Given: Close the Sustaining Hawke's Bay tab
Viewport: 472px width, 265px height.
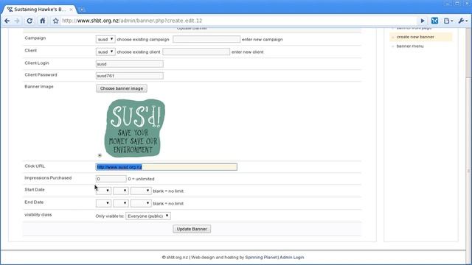Looking at the screenshot, I should (71, 10).
